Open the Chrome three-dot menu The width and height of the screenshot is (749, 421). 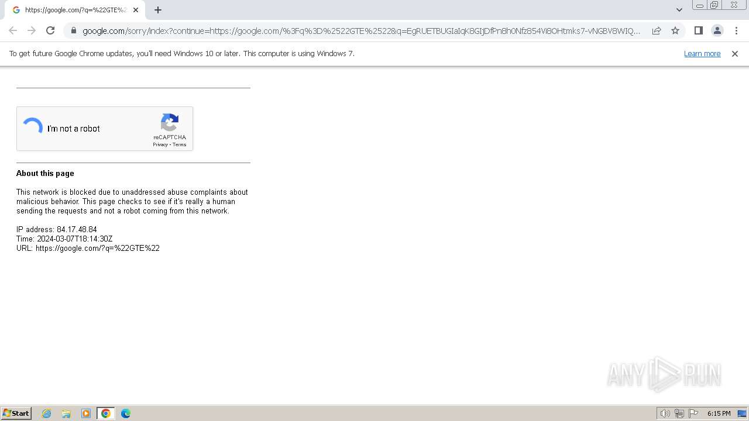coord(736,30)
